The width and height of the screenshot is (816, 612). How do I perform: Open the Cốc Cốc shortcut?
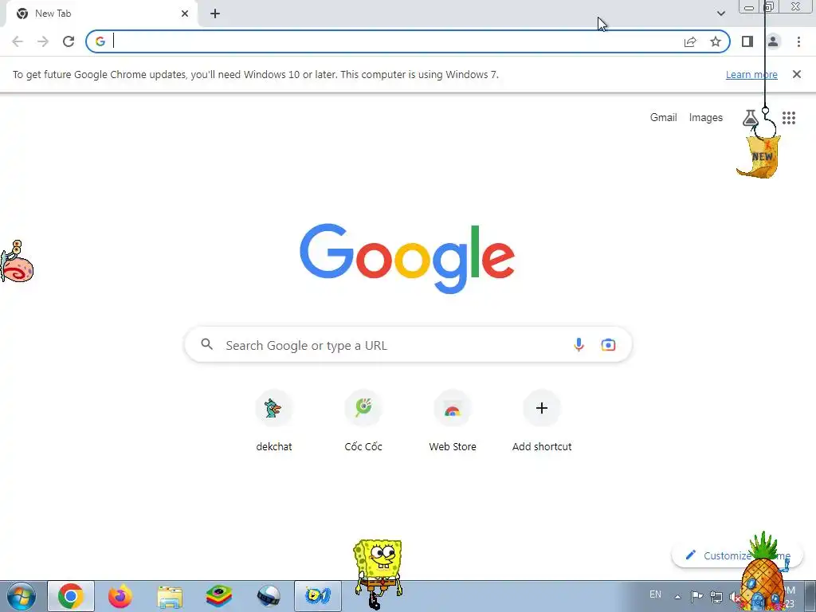(363, 421)
